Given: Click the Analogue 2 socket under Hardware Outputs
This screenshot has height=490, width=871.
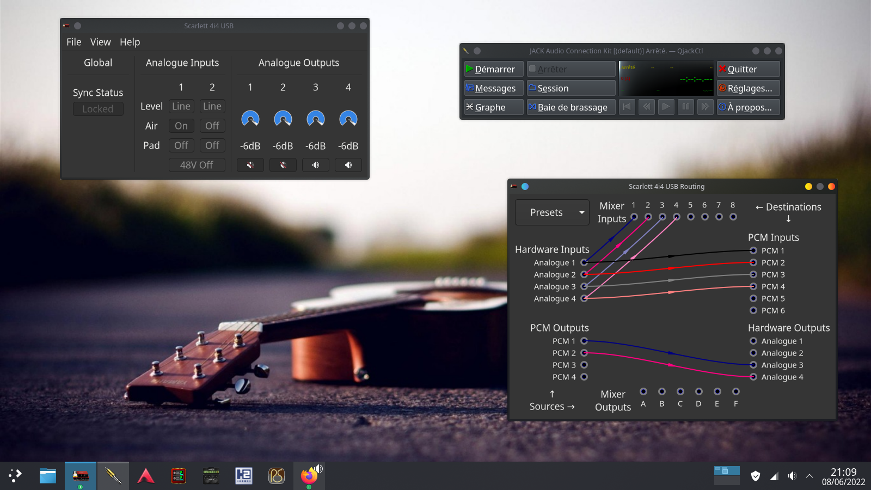Looking at the screenshot, I should point(753,353).
